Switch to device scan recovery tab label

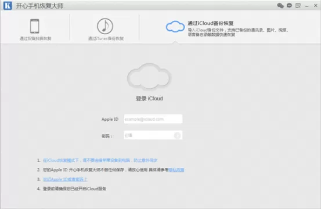pos(35,38)
